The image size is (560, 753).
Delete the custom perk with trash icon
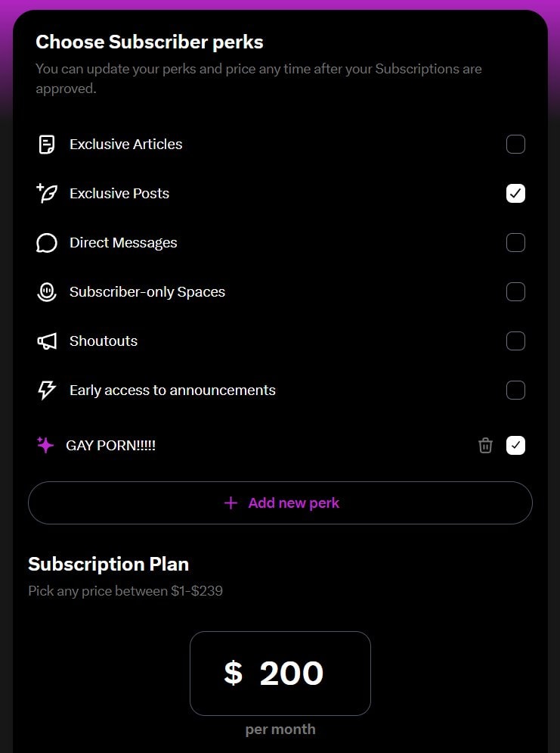coord(485,446)
